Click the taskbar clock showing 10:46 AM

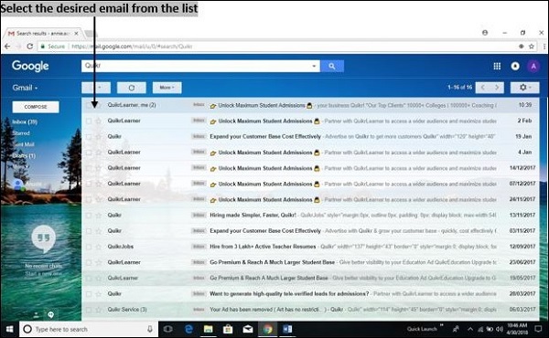(x=517, y=329)
